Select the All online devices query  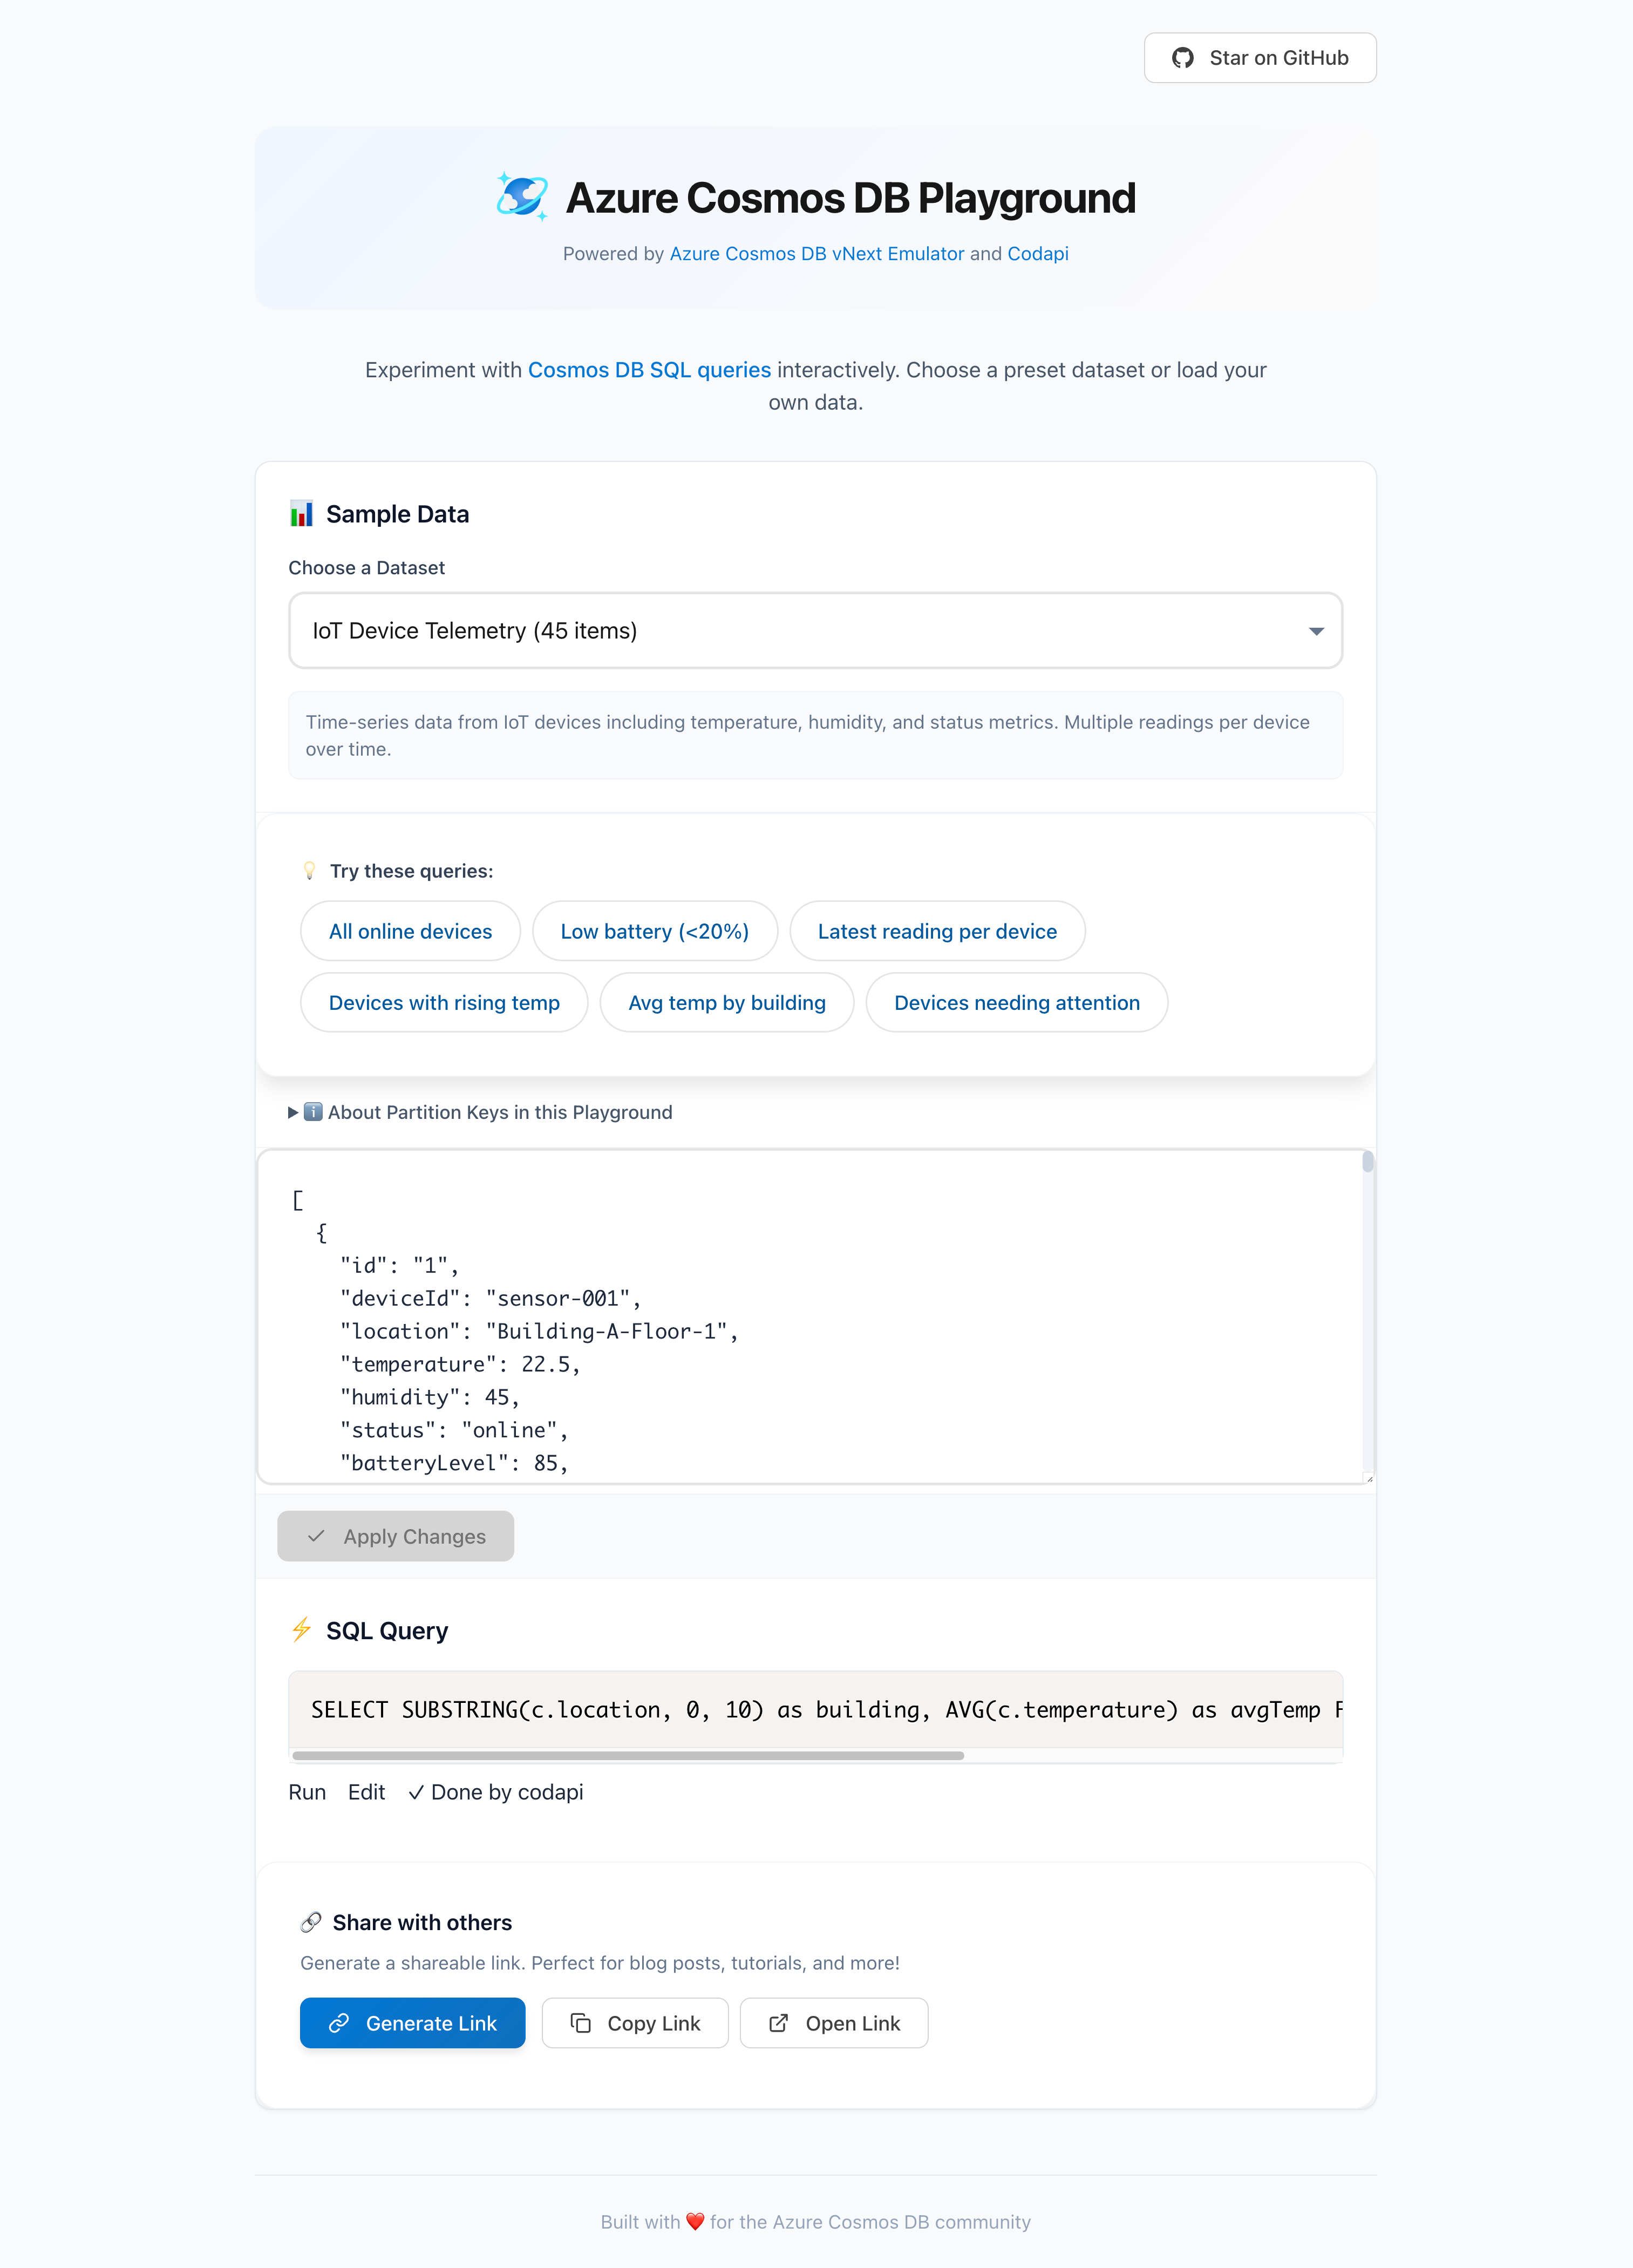[x=410, y=931]
